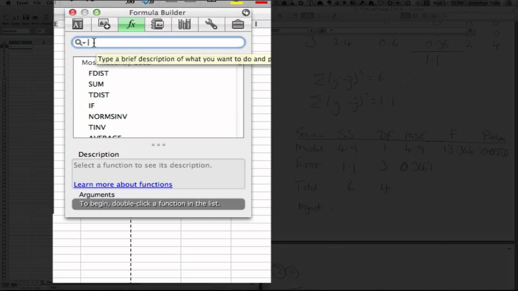
Task: Open the Scrapbook tab
Action: (x=157, y=25)
